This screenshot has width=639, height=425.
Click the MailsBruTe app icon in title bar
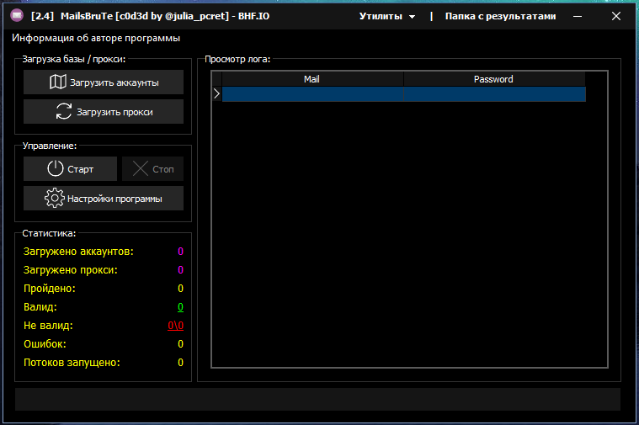(x=17, y=16)
